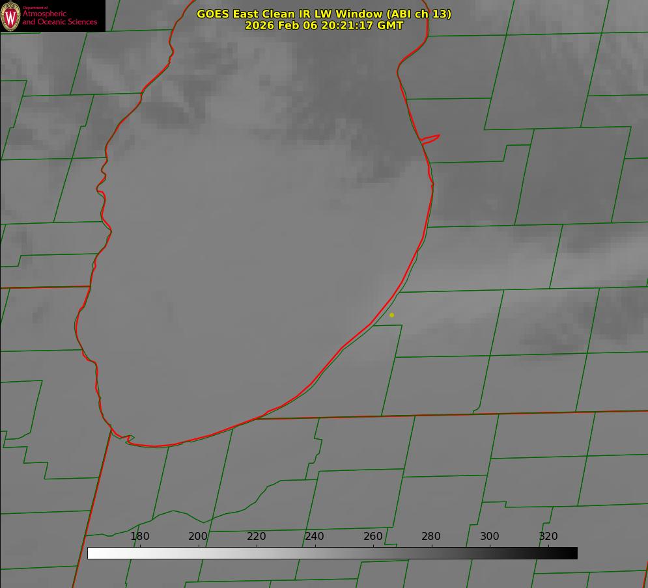Image resolution: width=648 pixels, height=588 pixels.
Task: Click the 2026 Feb 06 20:21:17 GMT timestamp
Action: pyautogui.click(x=324, y=25)
